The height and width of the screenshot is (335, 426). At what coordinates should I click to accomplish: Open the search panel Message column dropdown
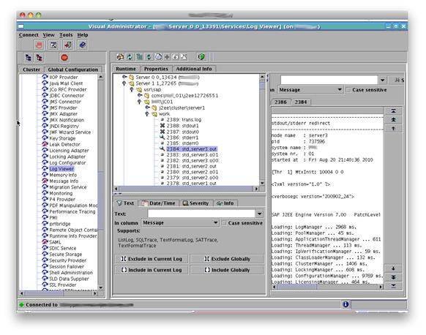pyautogui.click(x=340, y=89)
